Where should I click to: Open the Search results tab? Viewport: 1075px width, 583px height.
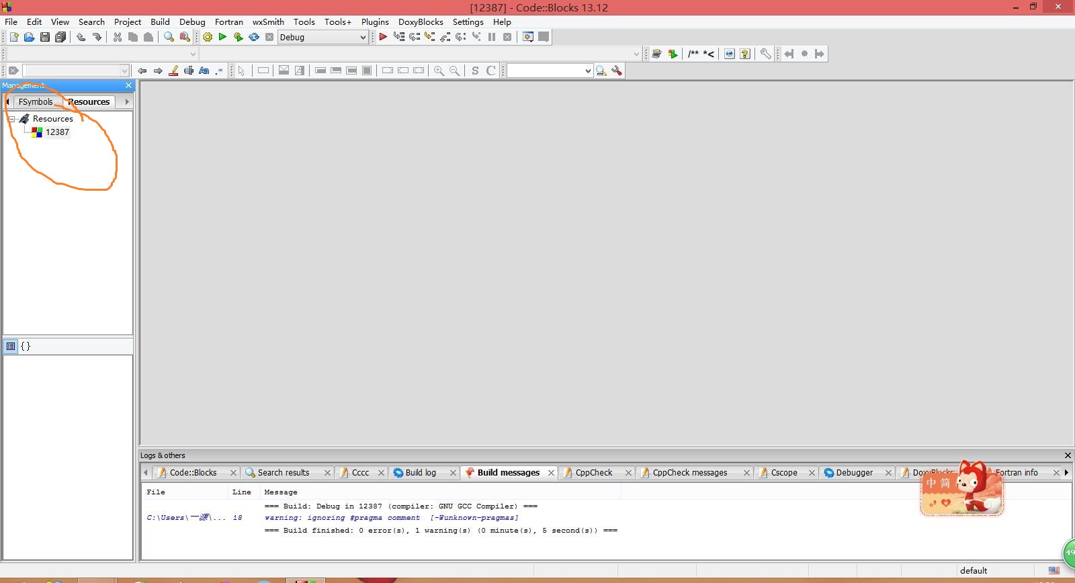pyautogui.click(x=284, y=473)
